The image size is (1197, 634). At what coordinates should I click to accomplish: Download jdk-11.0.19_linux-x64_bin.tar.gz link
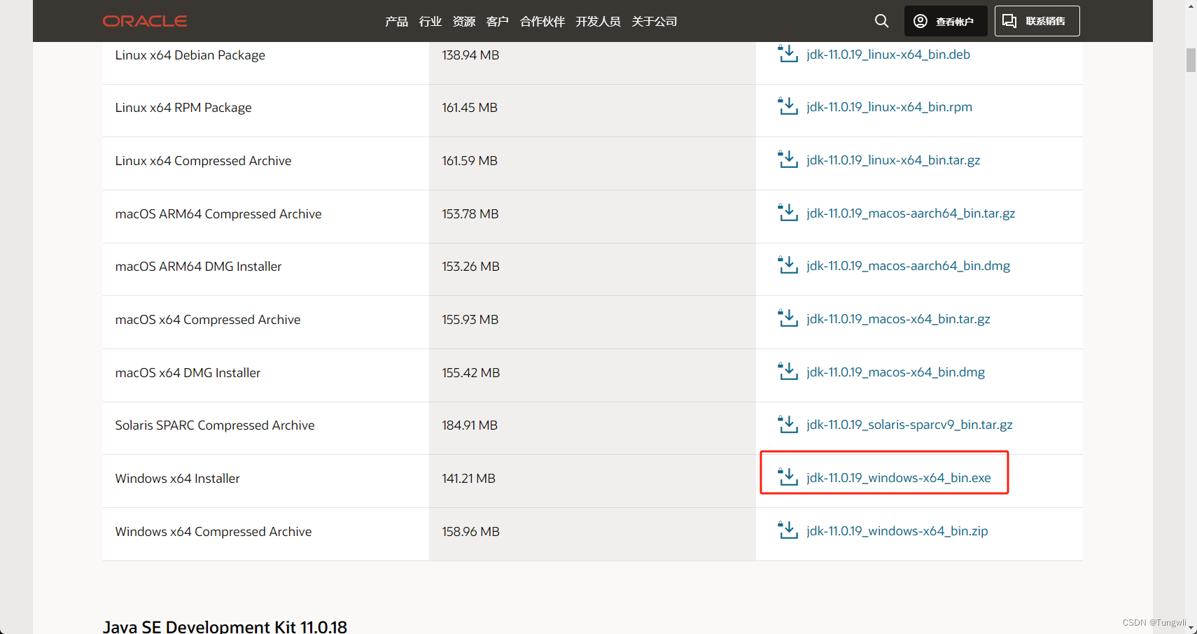(893, 160)
